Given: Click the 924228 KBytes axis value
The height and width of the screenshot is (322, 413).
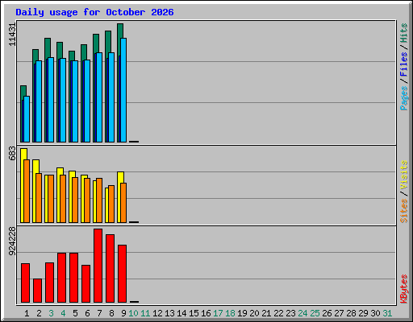Looking at the screenshot, I should pos(12,241).
